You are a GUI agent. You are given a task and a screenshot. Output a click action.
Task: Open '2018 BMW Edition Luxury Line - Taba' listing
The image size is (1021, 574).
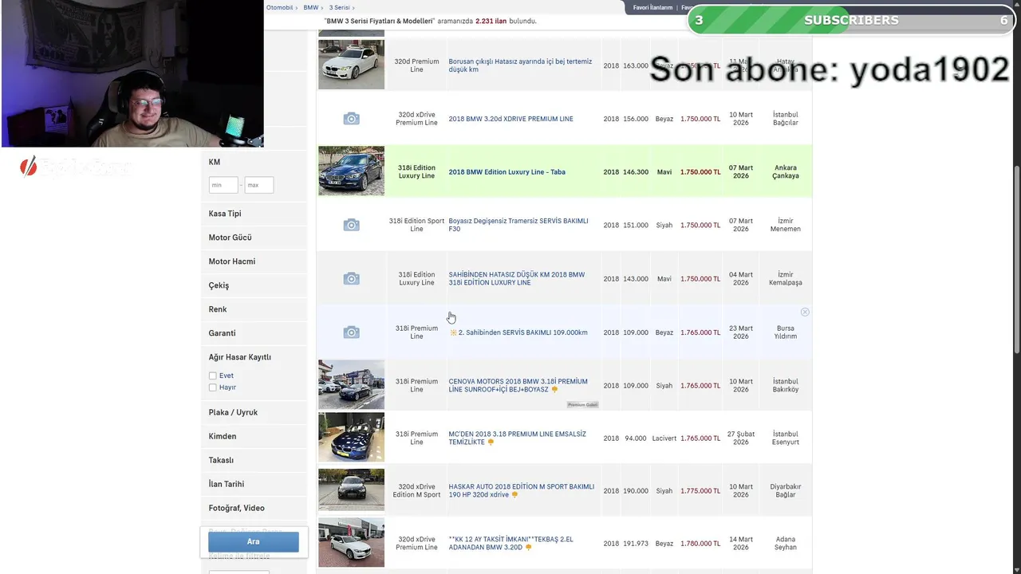(507, 172)
